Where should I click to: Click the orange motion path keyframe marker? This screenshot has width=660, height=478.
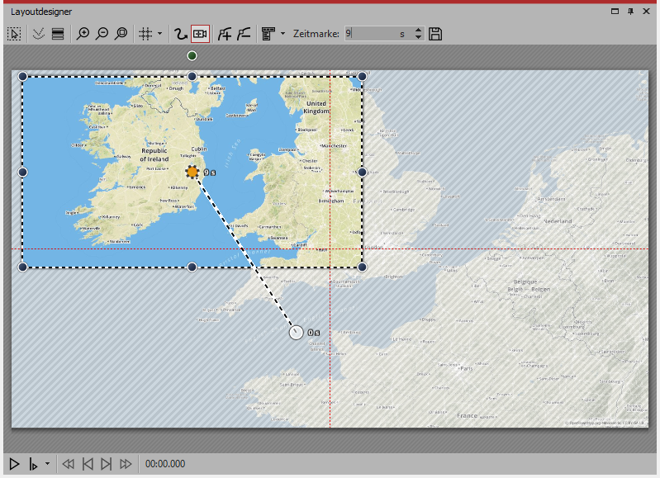pyautogui.click(x=192, y=172)
